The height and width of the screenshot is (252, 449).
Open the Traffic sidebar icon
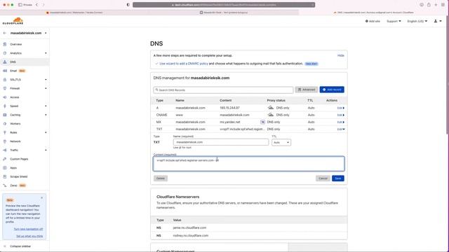click(5, 150)
